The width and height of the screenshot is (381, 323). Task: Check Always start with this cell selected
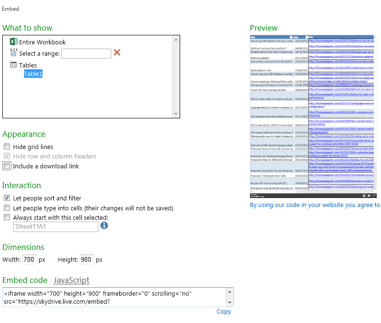tap(7, 217)
